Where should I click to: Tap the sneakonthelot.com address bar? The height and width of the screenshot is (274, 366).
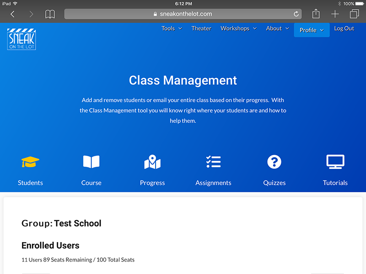(183, 14)
